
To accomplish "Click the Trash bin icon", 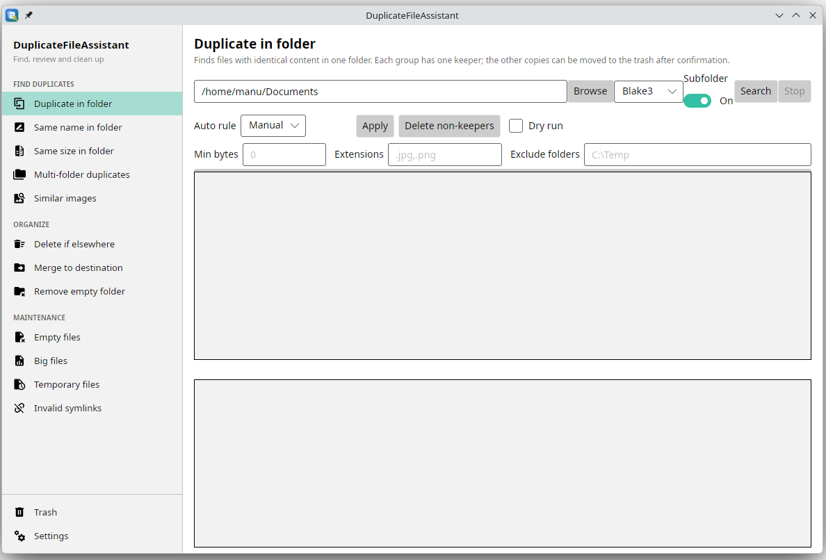I will [x=19, y=513].
